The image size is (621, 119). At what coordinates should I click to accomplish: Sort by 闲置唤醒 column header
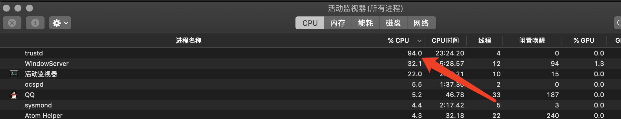(532, 40)
